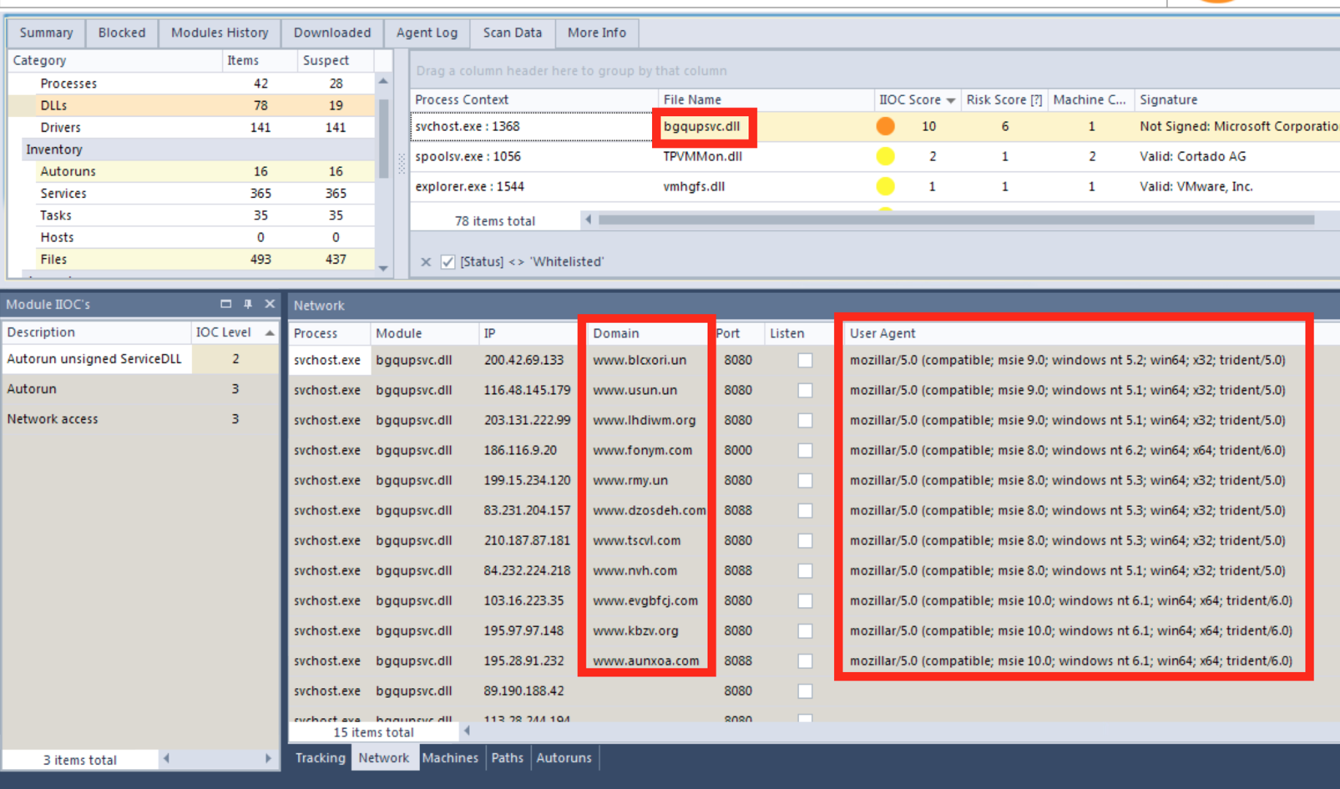
Task: Select the bgqupsvc.dll file name
Action: point(702,126)
